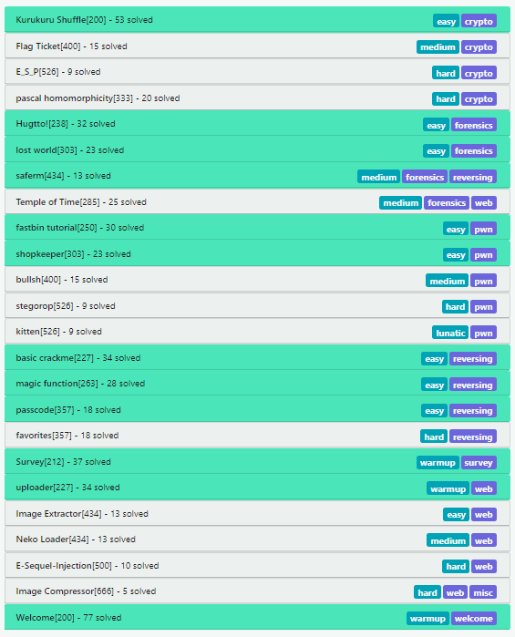
Task: Open the Survey challenge row
Action: click(x=257, y=461)
